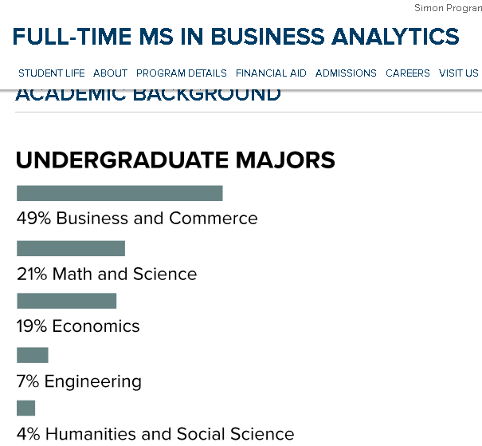This screenshot has height=446, width=482.
Task: Select the 4% Humanities and Social Science label
Action: tap(155, 434)
